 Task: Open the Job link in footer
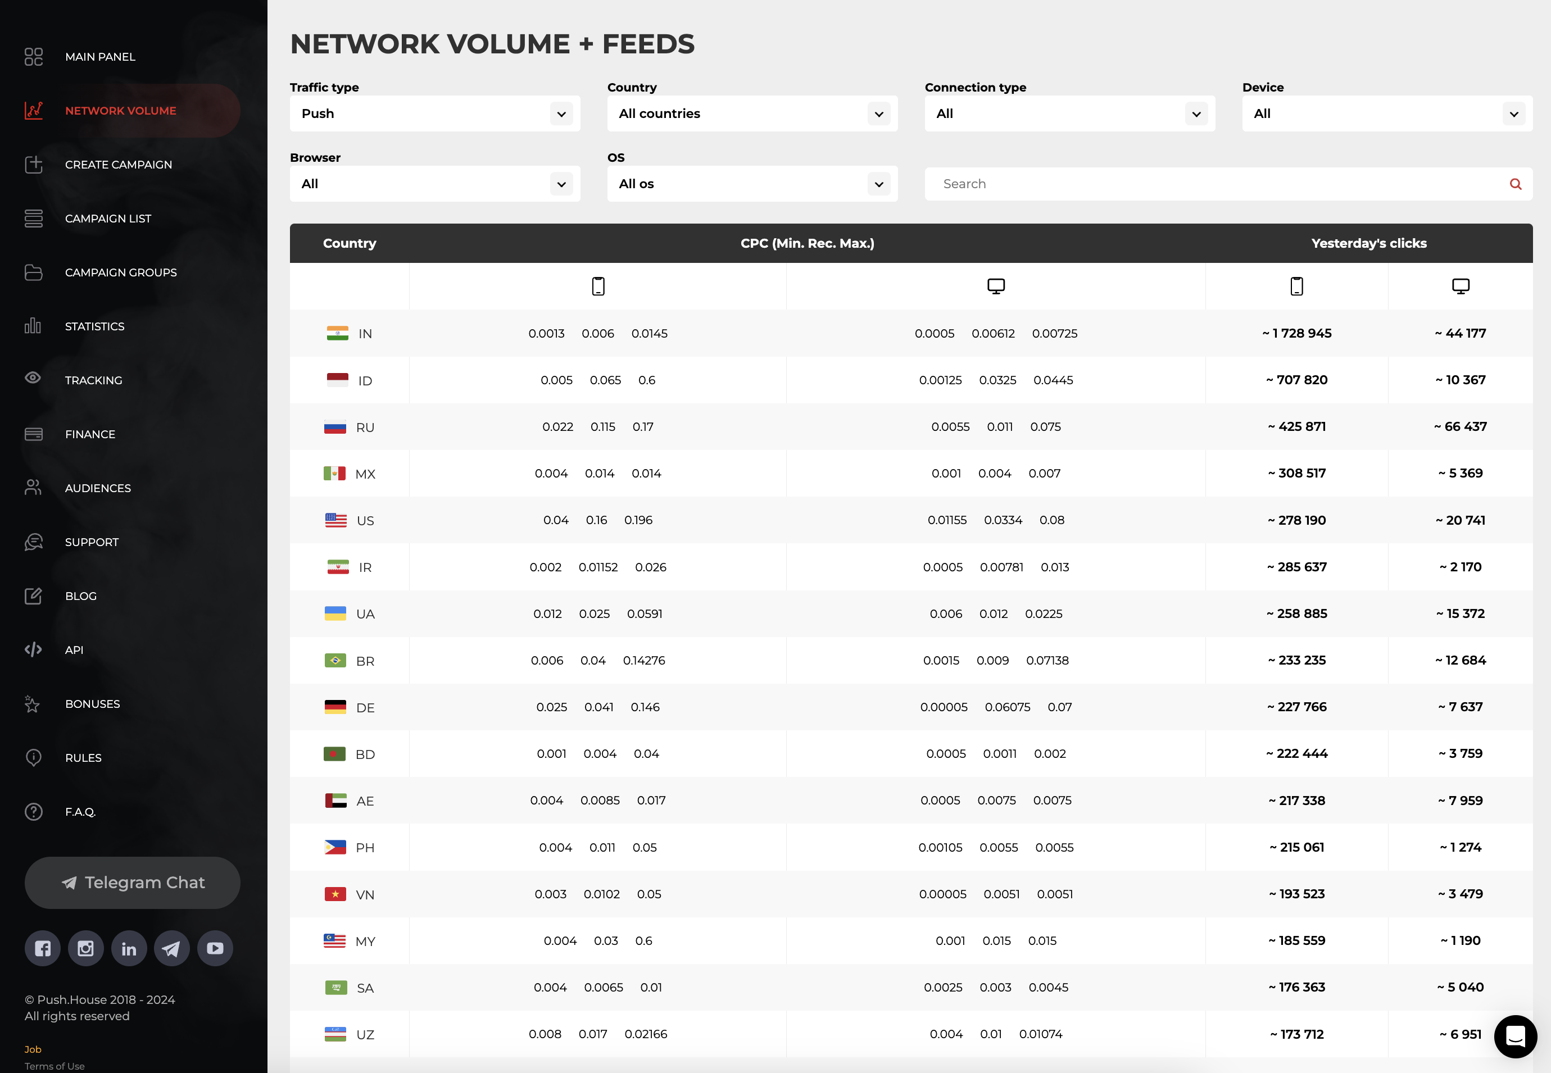[33, 1049]
